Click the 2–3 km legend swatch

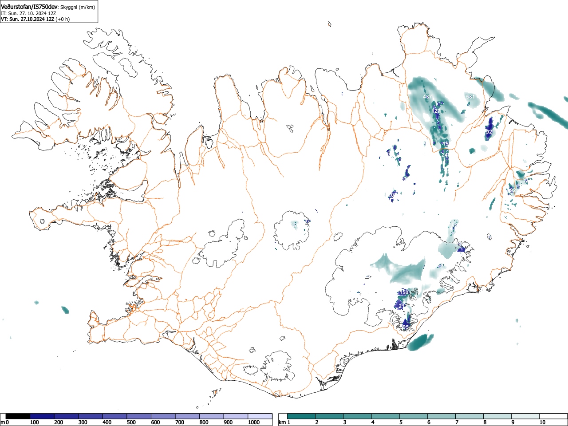(x=329, y=416)
